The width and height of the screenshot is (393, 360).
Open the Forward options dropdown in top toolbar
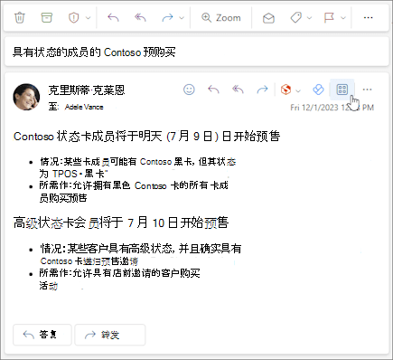point(182,18)
